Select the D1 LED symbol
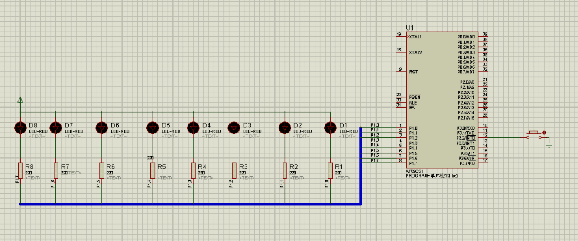This screenshot has height=241, width=578. coord(330,128)
